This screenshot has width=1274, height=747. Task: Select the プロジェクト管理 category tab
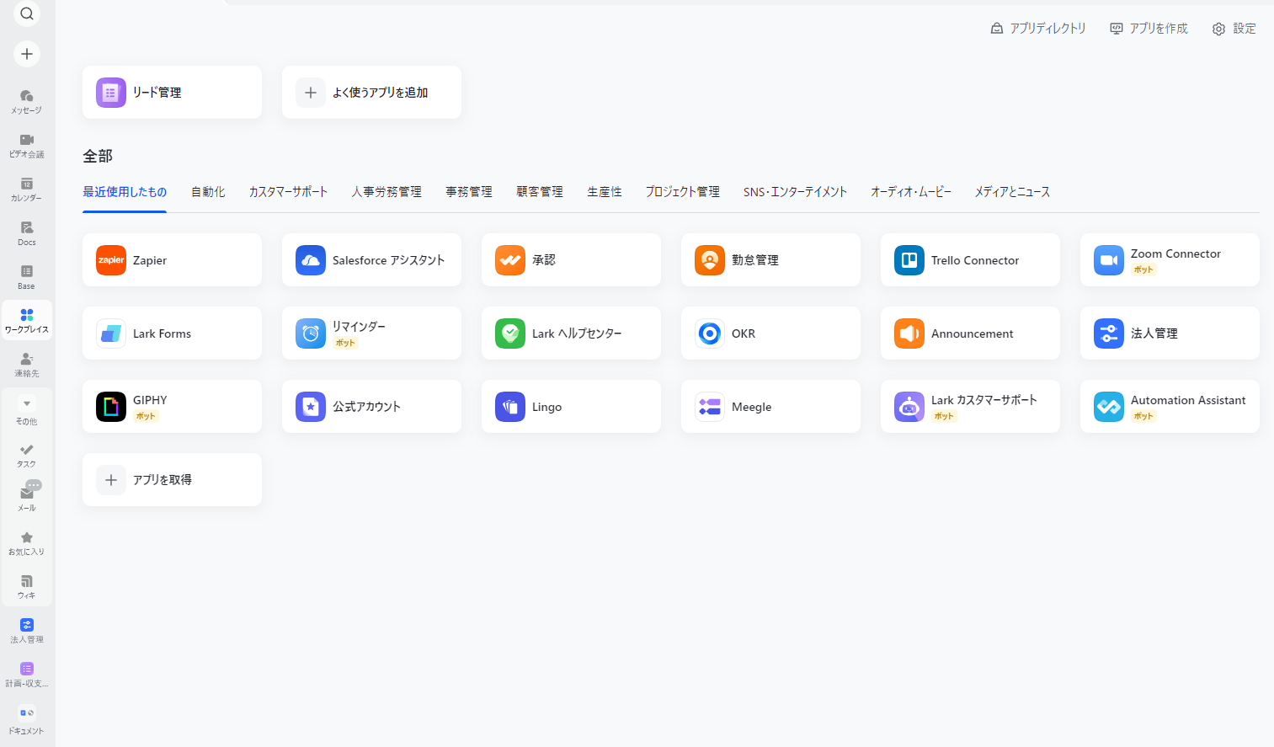(x=682, y=192)
